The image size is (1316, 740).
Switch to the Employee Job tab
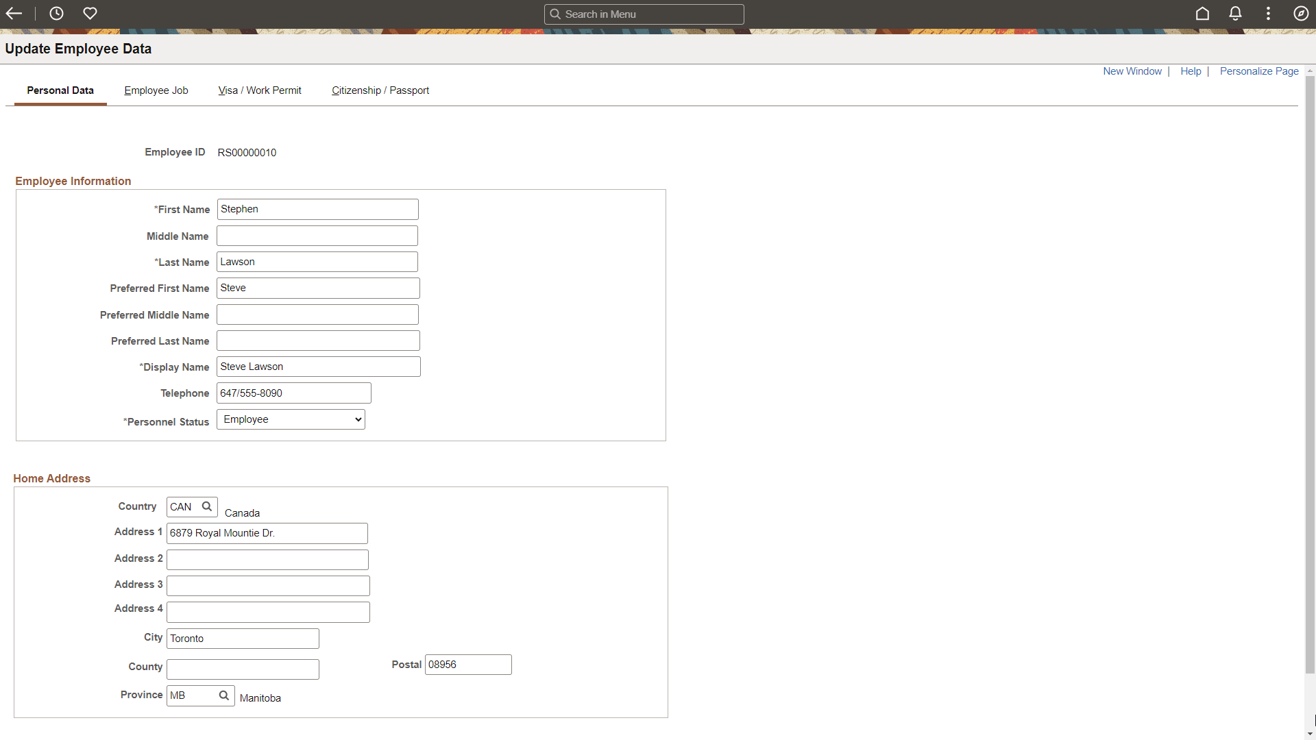156,90
